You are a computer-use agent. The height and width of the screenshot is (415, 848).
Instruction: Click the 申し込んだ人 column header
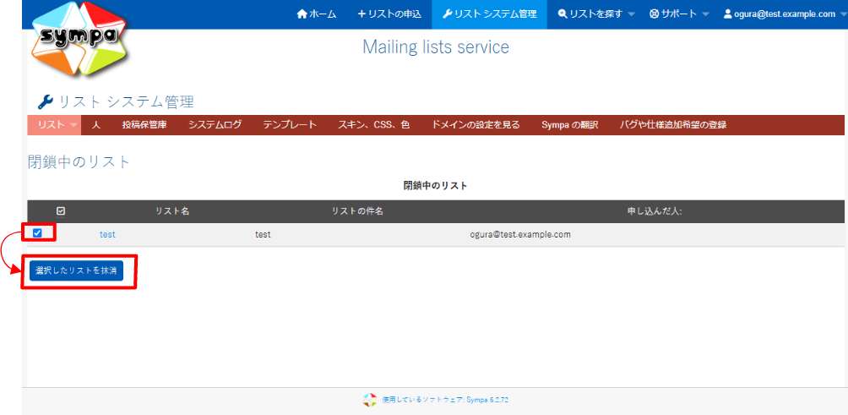[x=655, y=211]
